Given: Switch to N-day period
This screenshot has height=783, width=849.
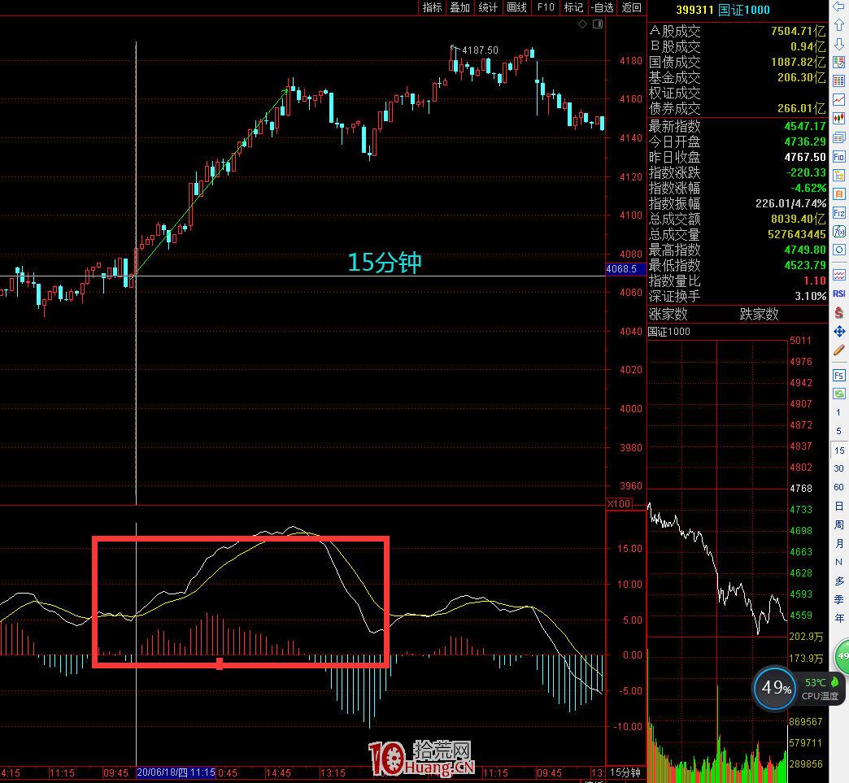Looking at the screenshot, I should click(x=838, y=562).
